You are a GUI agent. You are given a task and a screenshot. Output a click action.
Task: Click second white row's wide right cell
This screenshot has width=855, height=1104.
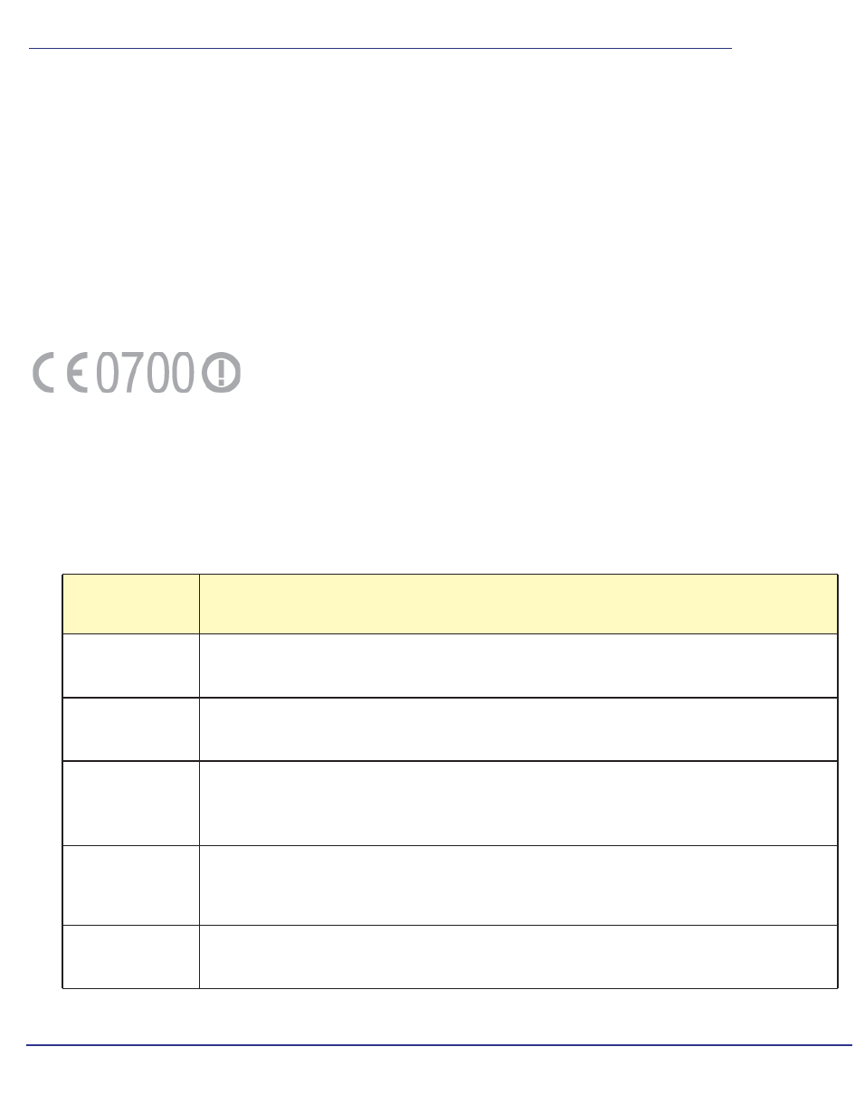coord(518,728)
